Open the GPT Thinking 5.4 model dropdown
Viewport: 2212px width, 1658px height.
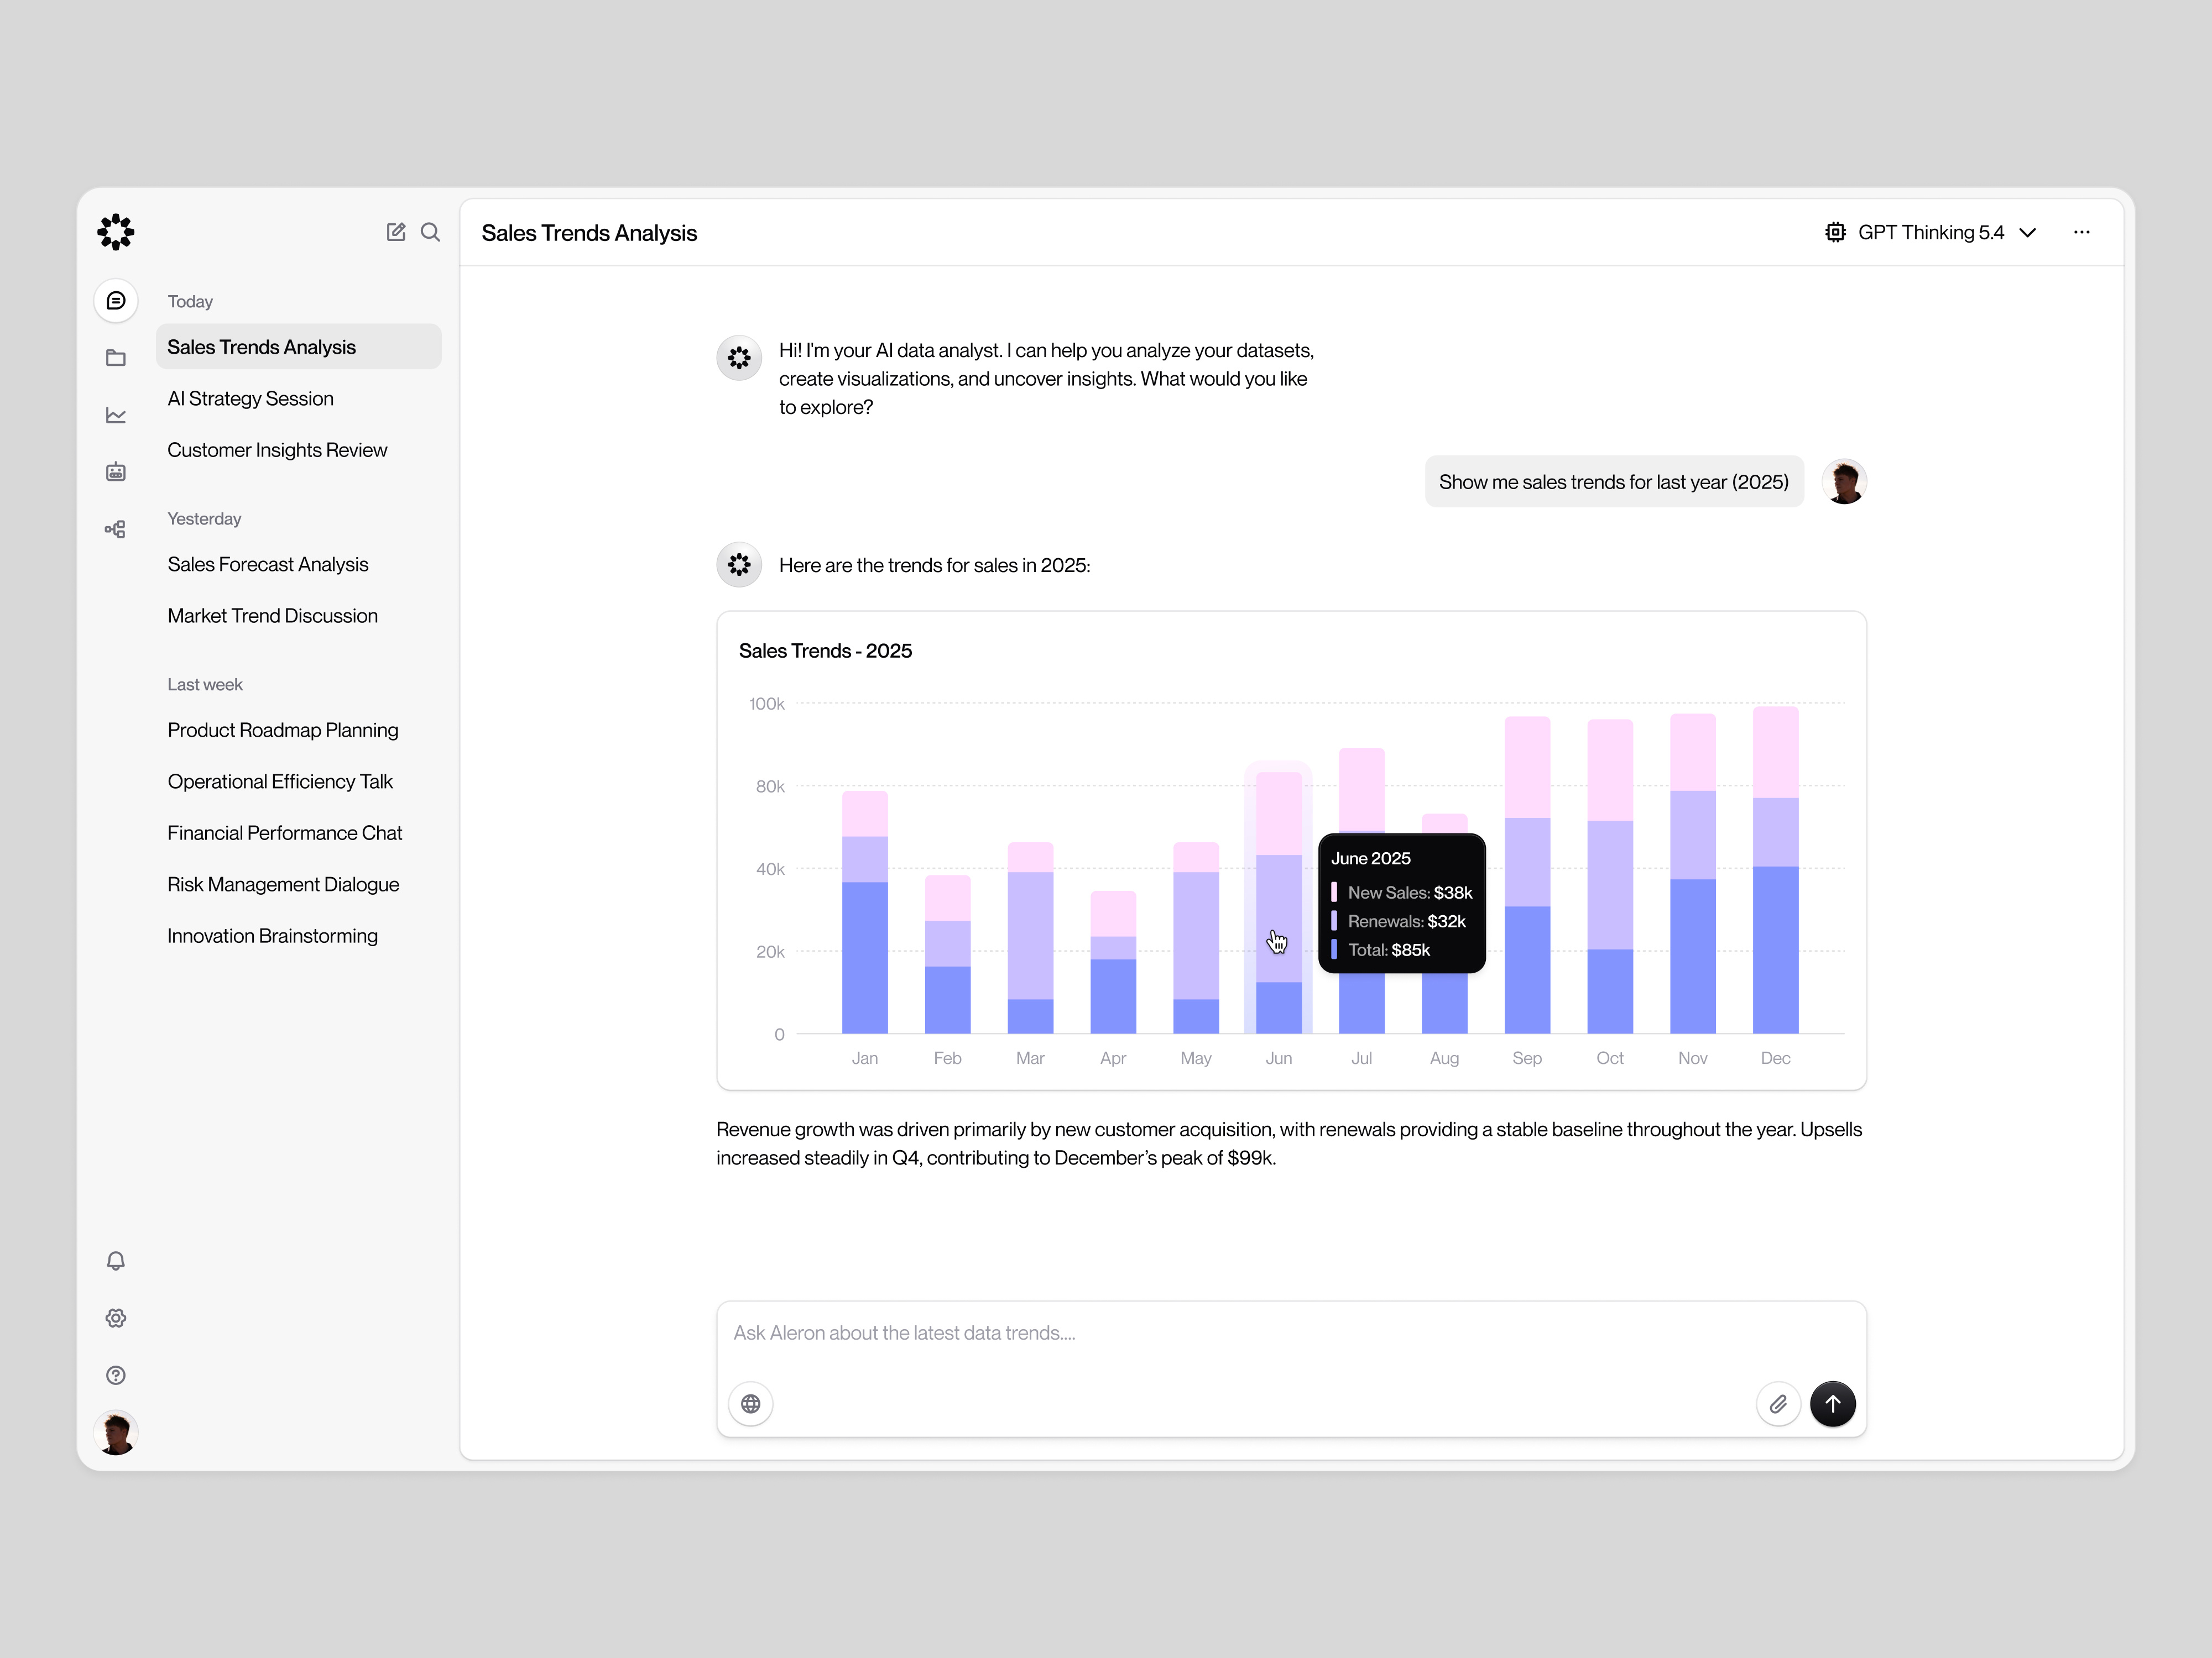[x=1930, y=232]
